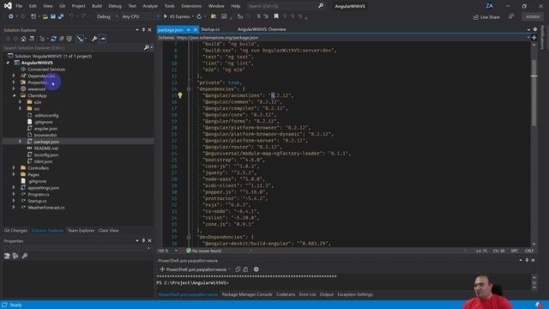Open the Extensions menu

coord(191,6)
